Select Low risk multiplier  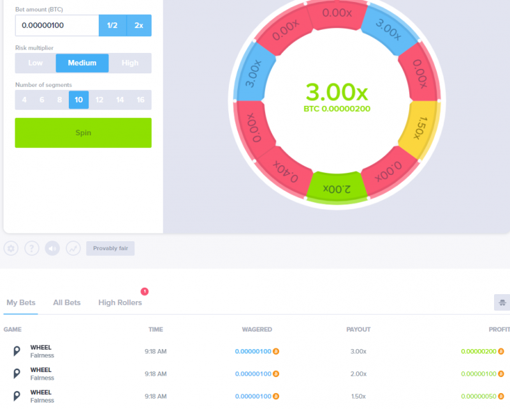(36, 63)
